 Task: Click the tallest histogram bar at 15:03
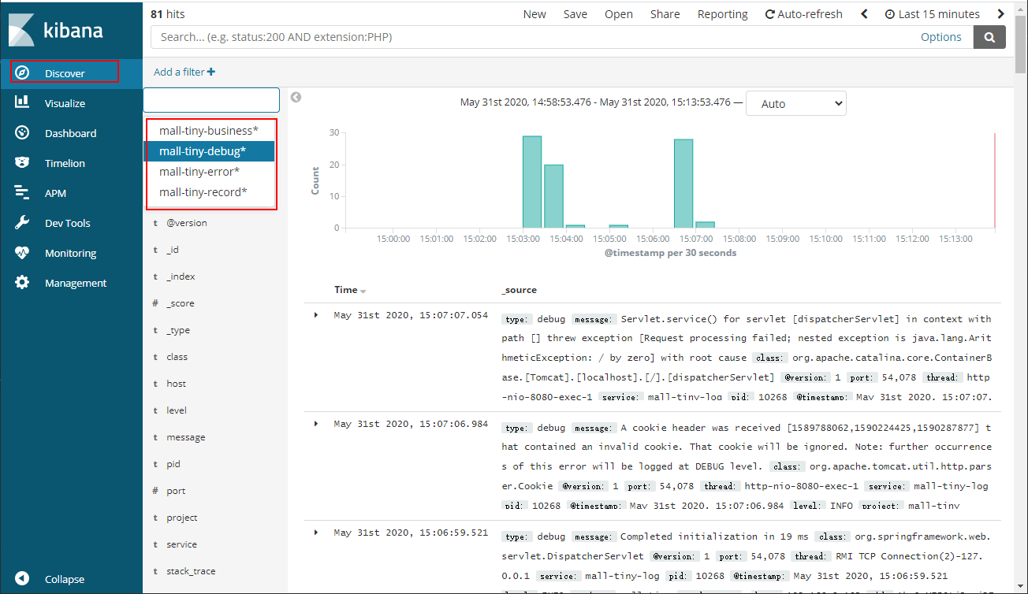(532, 182)
